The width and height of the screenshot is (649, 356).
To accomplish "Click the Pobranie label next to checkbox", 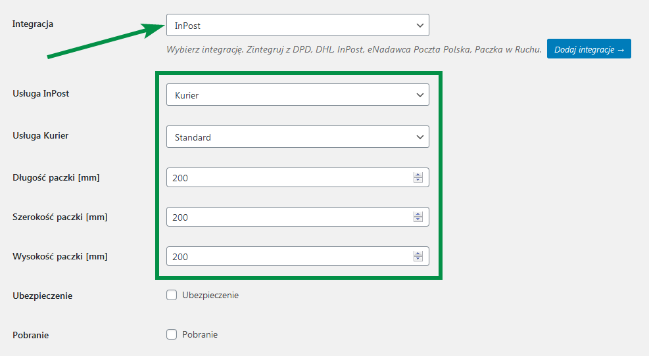I will (x=200, y=334).
